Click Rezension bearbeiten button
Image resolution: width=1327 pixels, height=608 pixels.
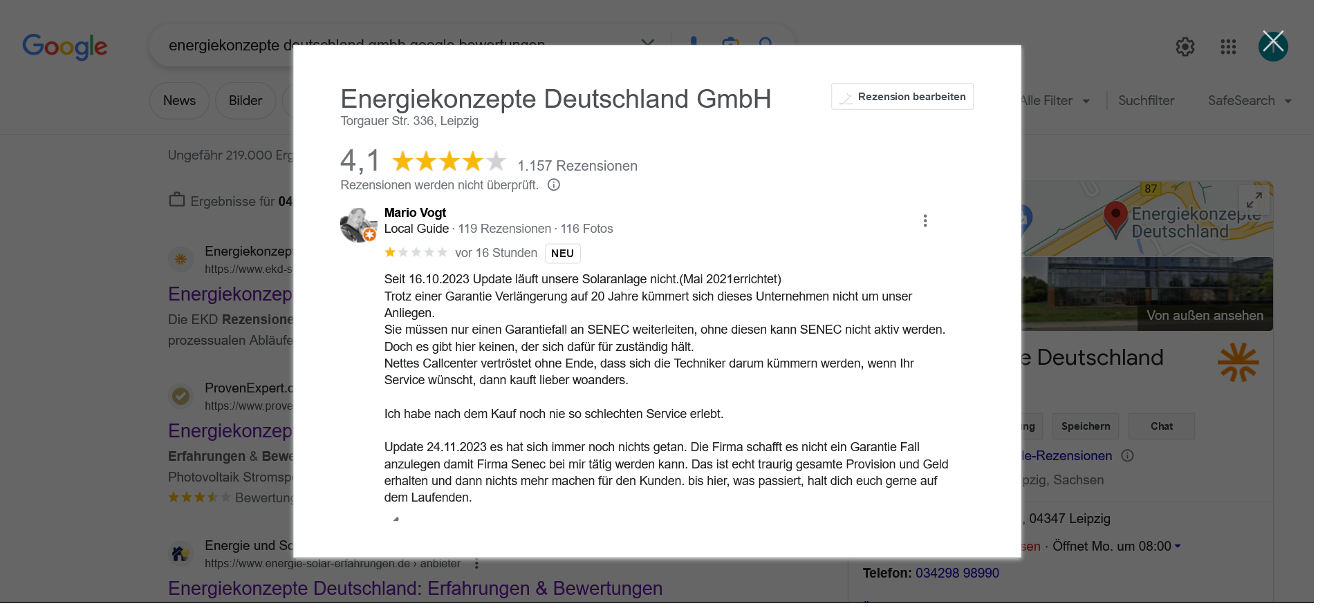[x=902, y=97]
